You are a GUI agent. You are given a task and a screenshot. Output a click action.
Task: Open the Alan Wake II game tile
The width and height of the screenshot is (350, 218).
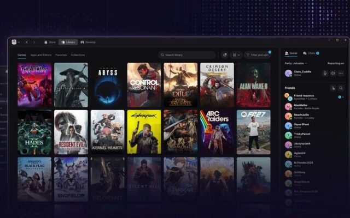(254, 85)
